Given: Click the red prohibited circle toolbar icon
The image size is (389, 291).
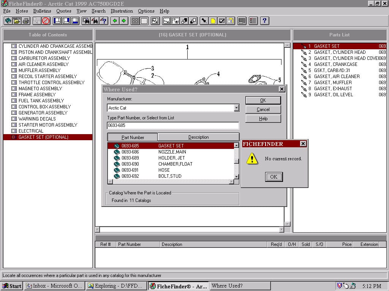Looking at the screenshot, I should pyautogui.click(x=46, y=21).
